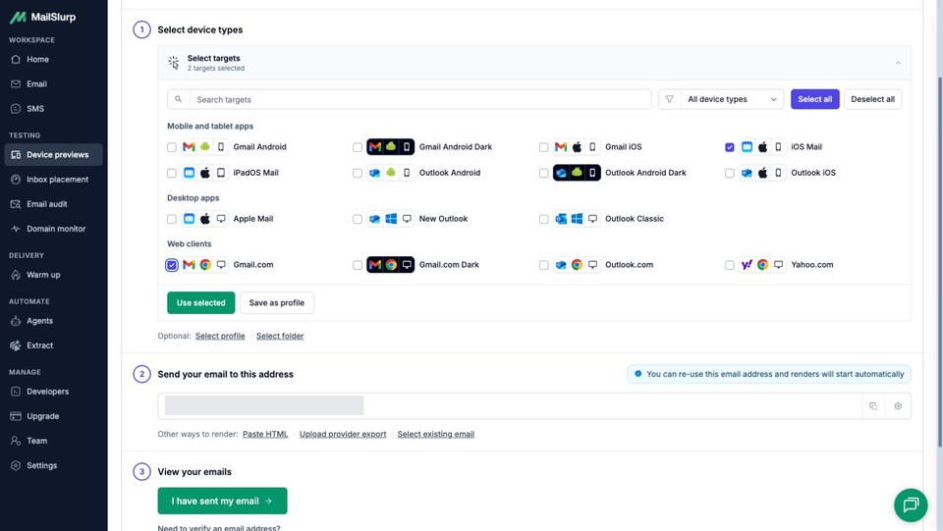Click the Yahoo logo icon
This screenshot has width=943, height=531.
tap(747, 264)
